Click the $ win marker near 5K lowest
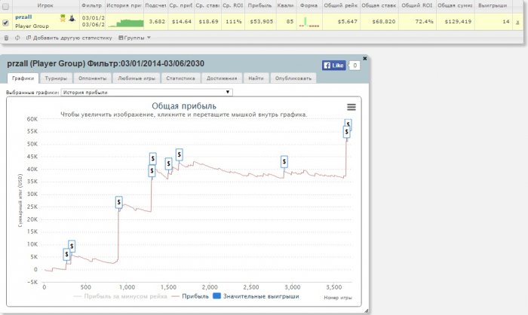528x315 pixels. [x=66, y=254]
